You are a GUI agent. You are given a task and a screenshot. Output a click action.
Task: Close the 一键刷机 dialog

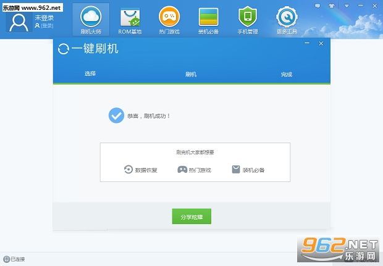tap(321, 44)
